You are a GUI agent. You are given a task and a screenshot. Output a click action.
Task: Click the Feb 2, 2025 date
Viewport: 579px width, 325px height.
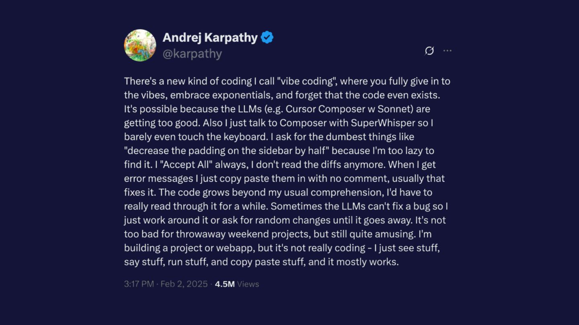click(x=184, y=284)
